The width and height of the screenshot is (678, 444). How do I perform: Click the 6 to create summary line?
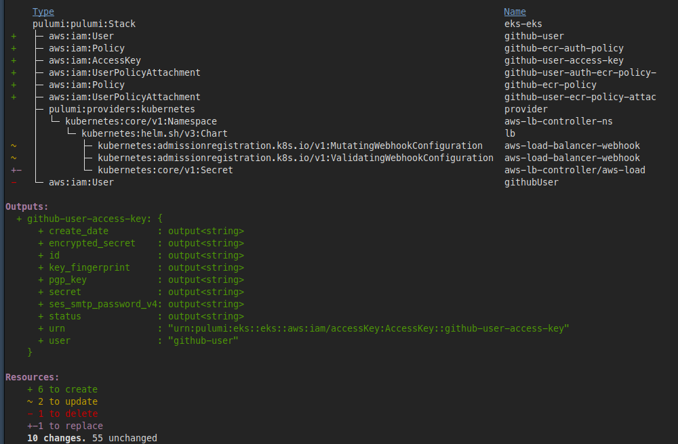[x=62, y=389]
